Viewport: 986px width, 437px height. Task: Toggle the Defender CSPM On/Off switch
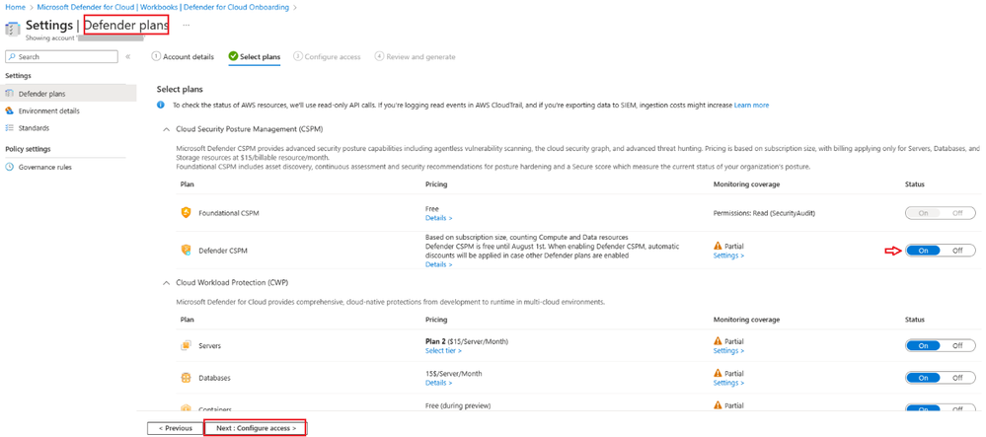point(940,251)
